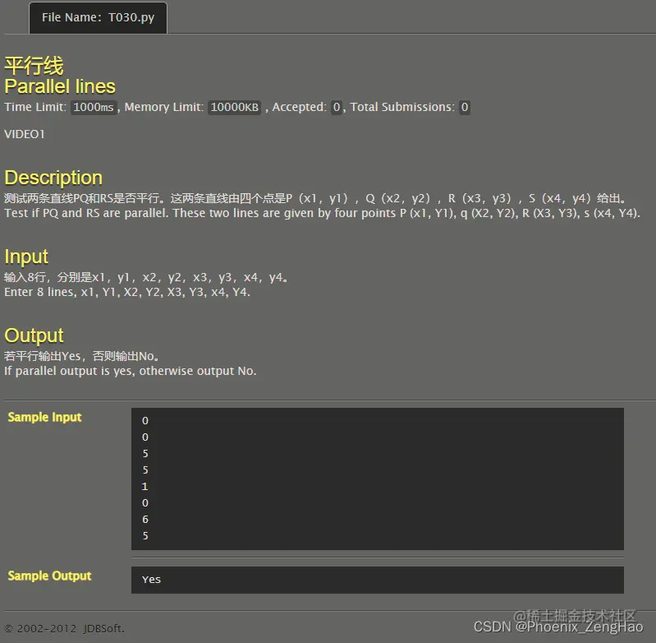Click the Total Submissions 0 badge
656x643 pixels.
465,107
